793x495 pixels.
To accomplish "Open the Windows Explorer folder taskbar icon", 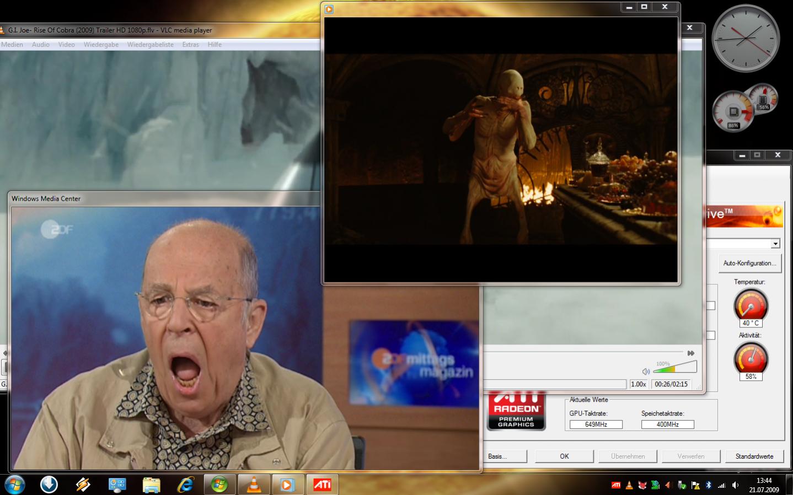I will coord(151,485).
